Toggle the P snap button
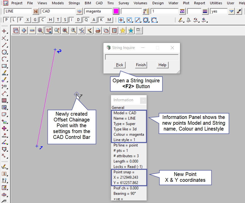Screen dimensions: 245x203 pos(6,20)
